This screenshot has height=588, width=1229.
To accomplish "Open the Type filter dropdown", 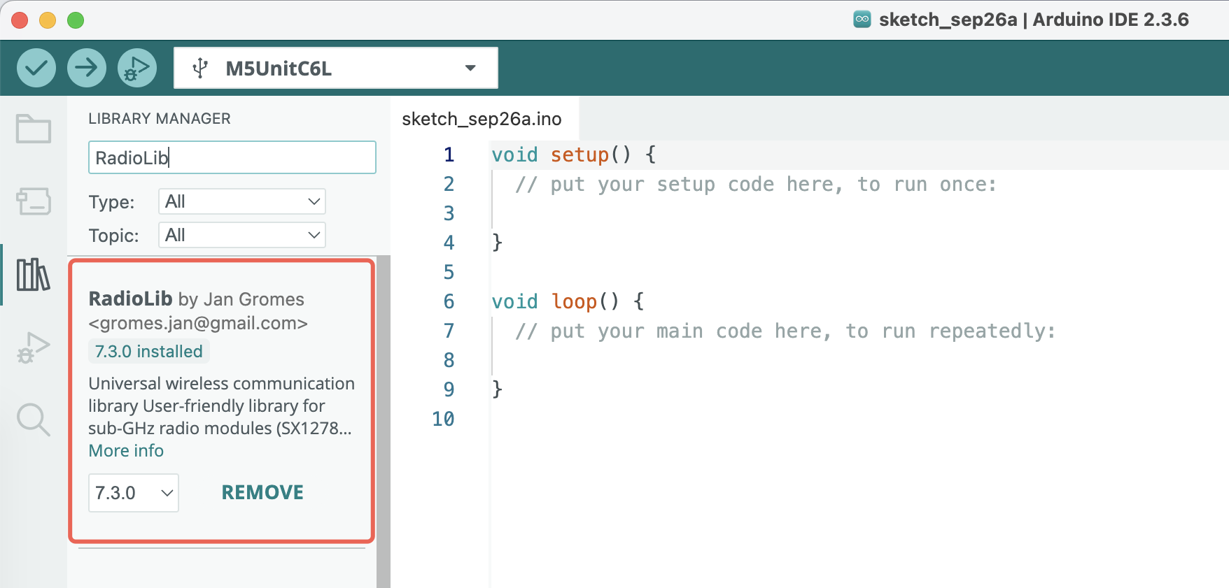I will [x=241, y=201].
